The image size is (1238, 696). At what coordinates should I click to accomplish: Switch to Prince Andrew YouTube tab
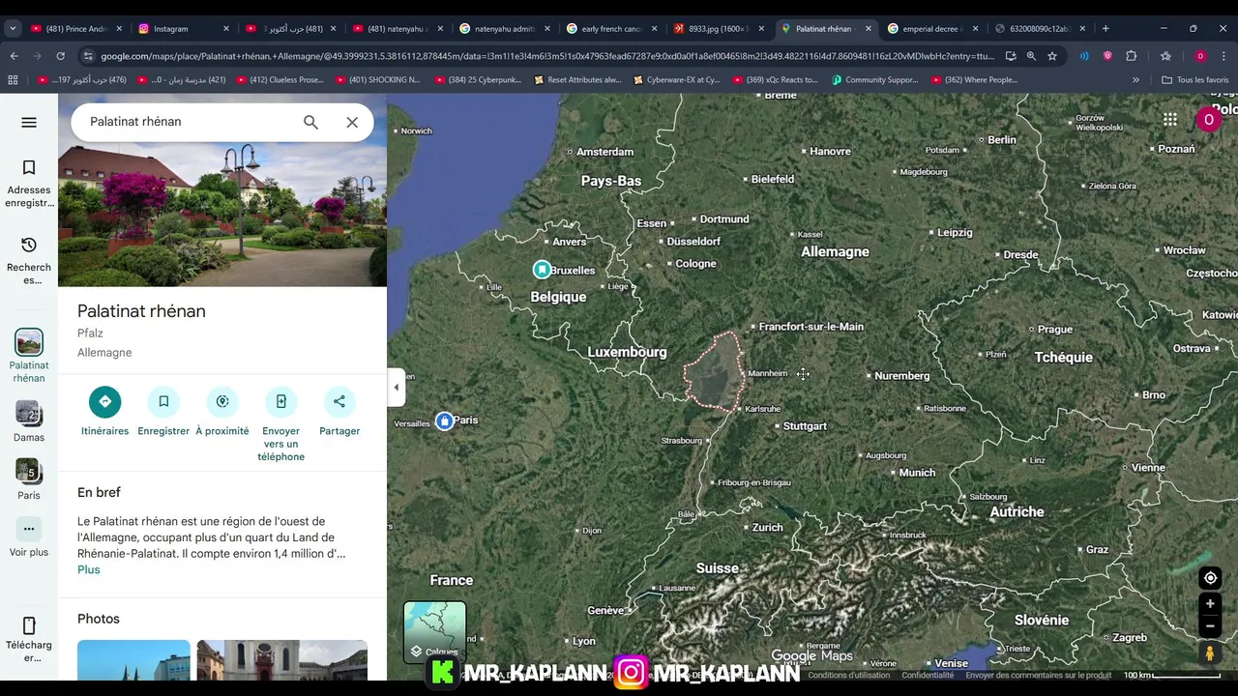pos(74,29)
